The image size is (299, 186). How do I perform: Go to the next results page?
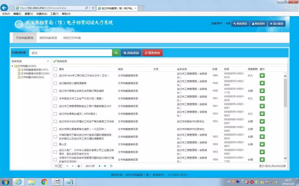(x=100, y=166)
